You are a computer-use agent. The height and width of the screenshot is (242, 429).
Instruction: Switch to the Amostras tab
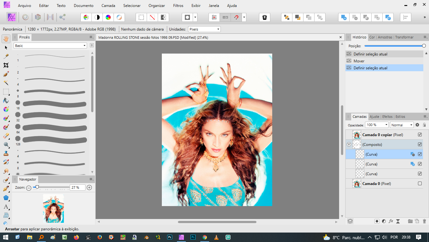pyautogui.click(x=385, y=37)
